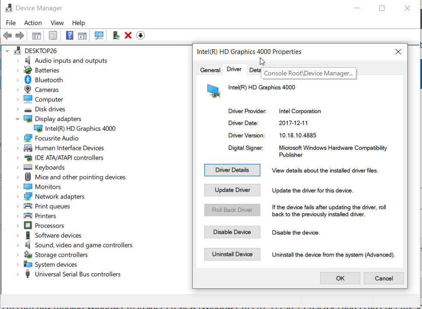
Task: Expand the Monitors category
Action: click(x=18, y=187)
